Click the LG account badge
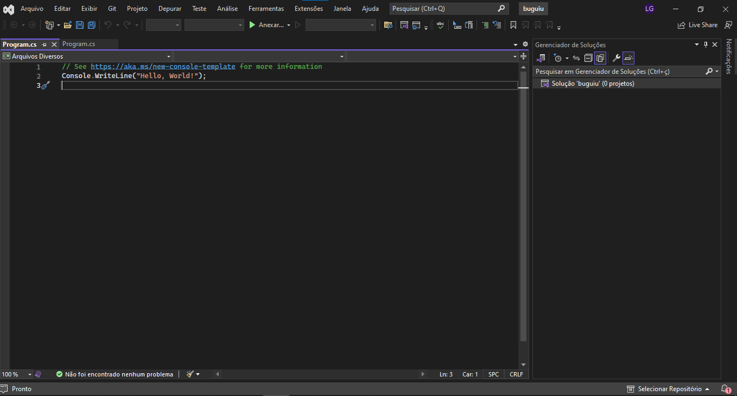This screenshot has width=737, height=396. click(649, 9)
